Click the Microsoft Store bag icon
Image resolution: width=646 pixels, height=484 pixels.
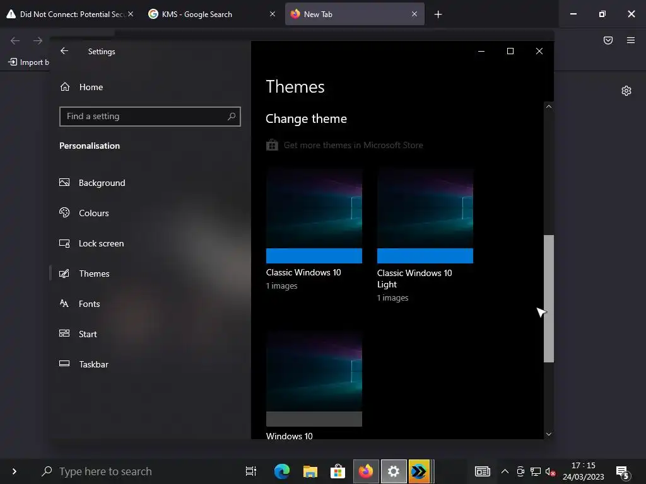(272, 145)
